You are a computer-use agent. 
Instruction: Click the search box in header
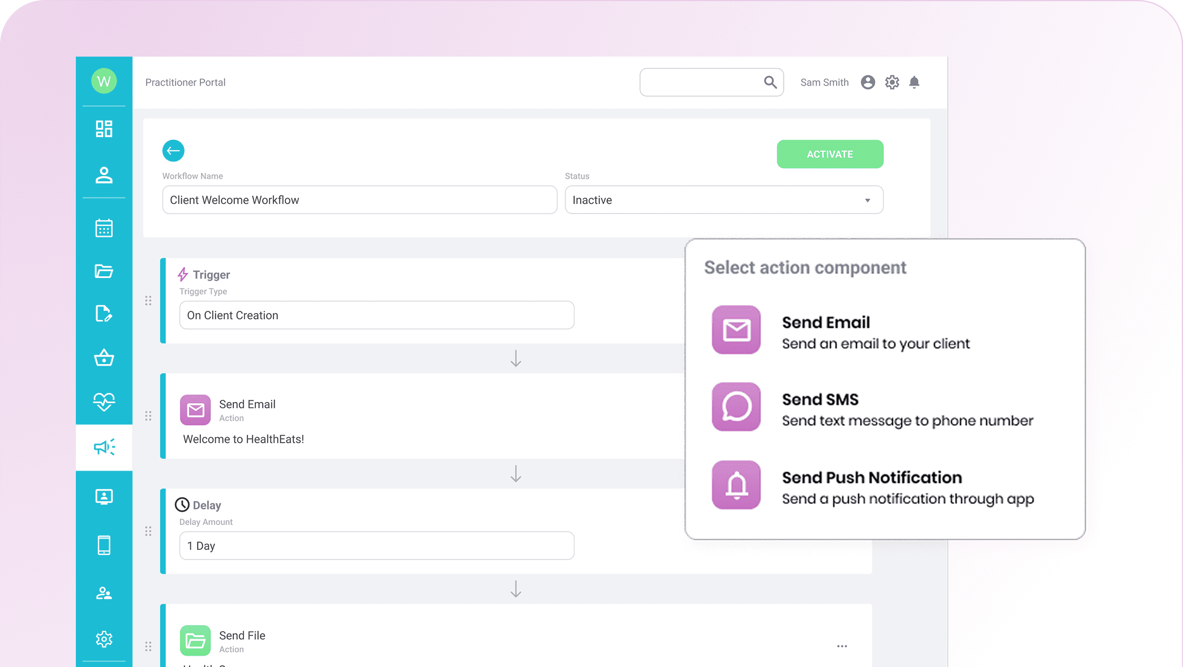click(x=702, y=83)
